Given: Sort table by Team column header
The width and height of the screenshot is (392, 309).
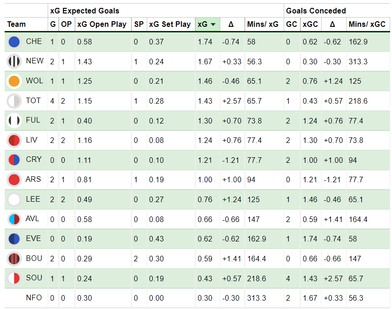Looking at the screenshot, I should point(16,24).
